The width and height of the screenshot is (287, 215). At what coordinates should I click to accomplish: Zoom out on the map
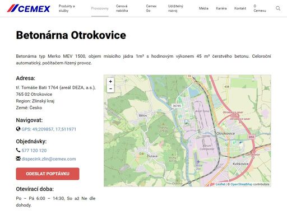(x=110, y=88)
